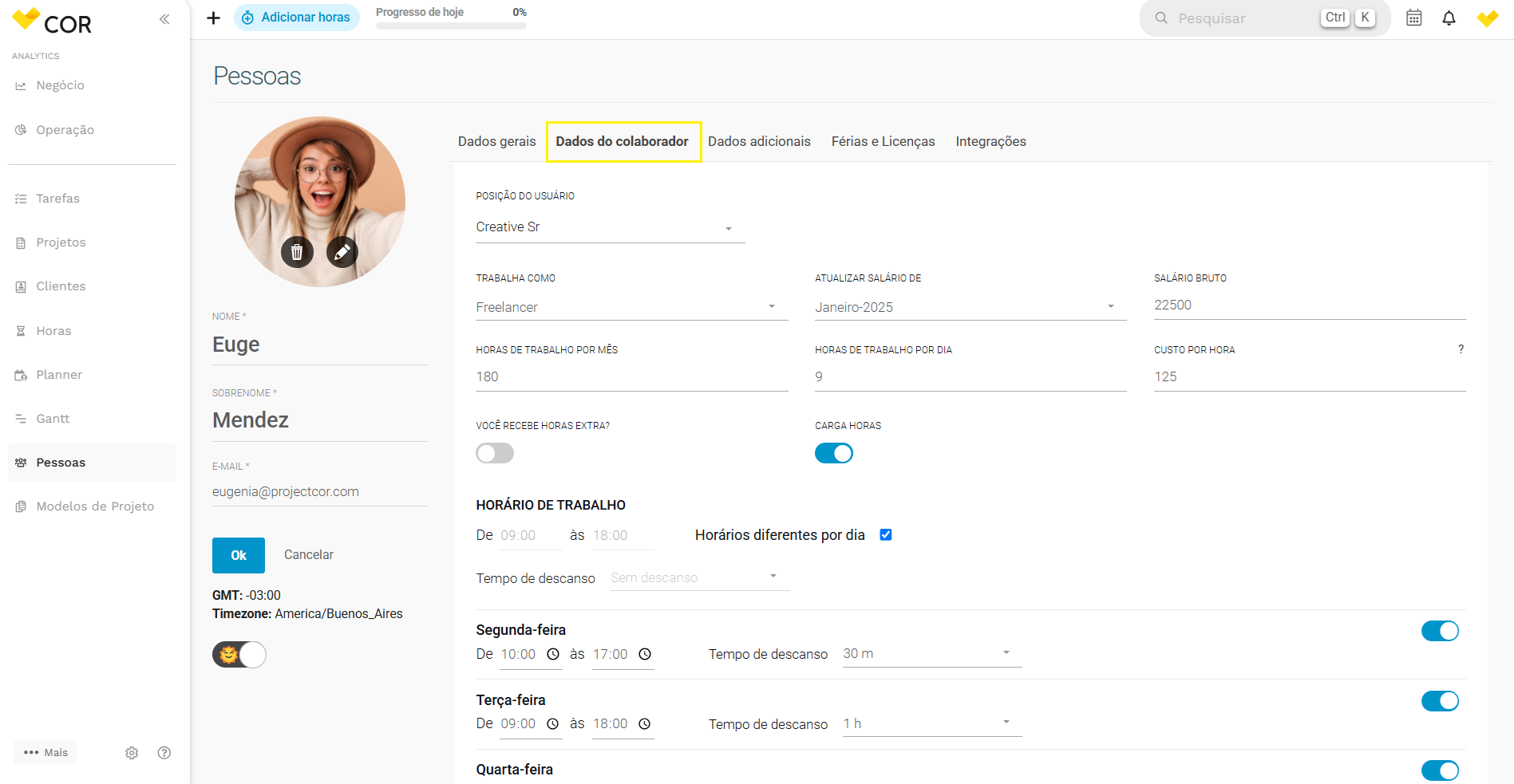Image resolution: width=1514 pixels, height=784 pixels.
Task: Delete profile photo with trash icon
Action: [297, 252]
